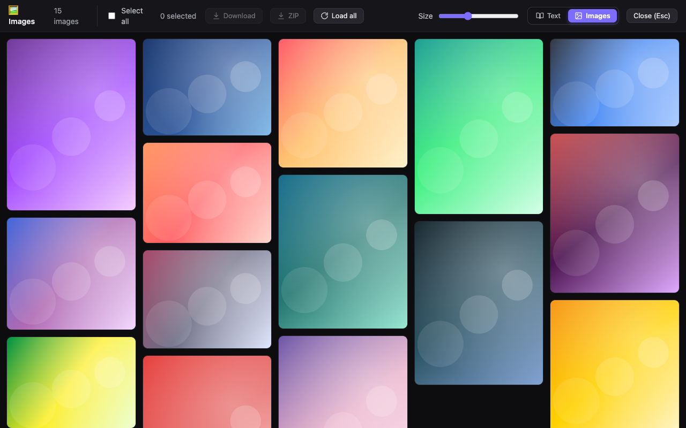
Task: Close the gallery with Close (Esc)
Action: [652, 16]
